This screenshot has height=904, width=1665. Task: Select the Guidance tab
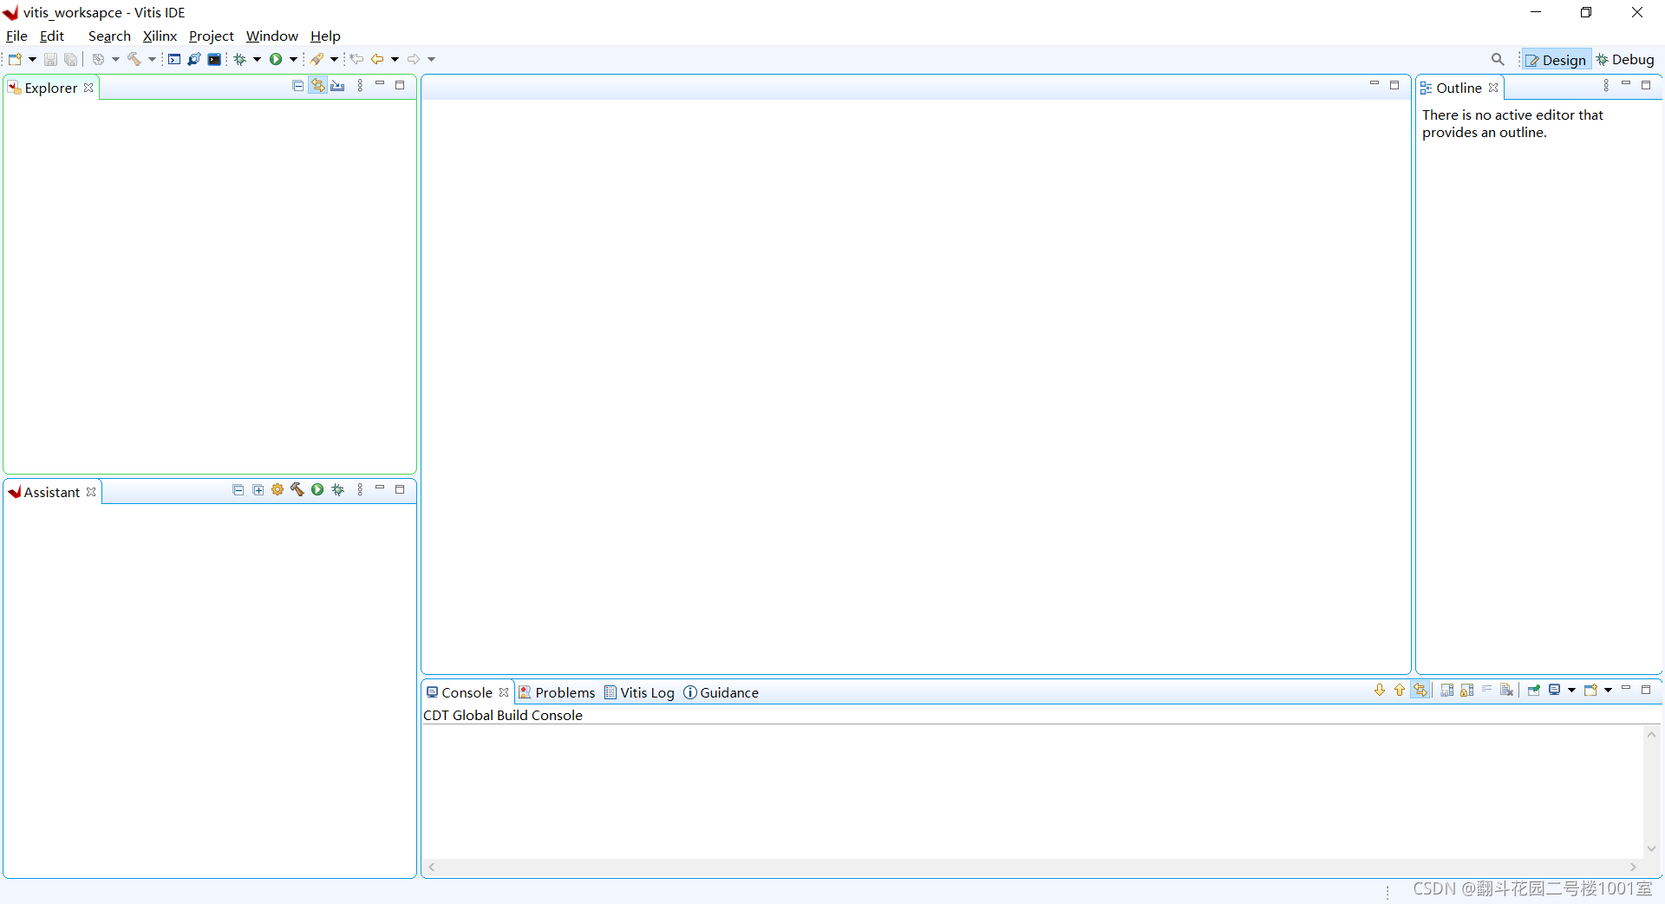coord(721,692)
